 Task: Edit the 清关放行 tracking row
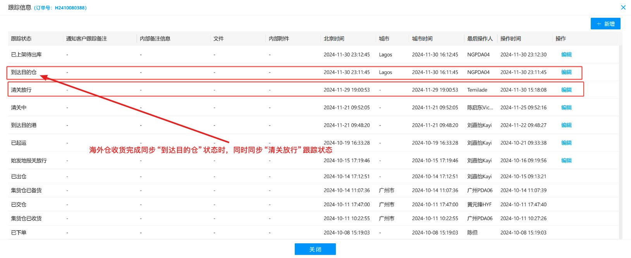pos(566,90)
